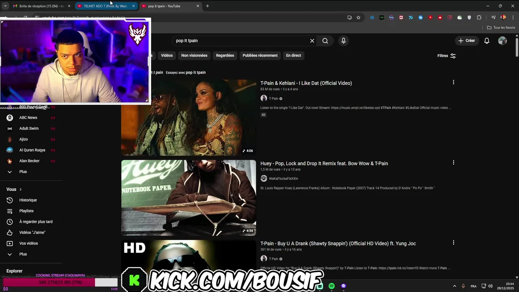The height and width of the screenshot is (292, 519).
Task: Select the Non visionnées filter chip
Action: point(194,56)
